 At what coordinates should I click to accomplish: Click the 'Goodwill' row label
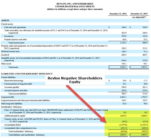pos(5,55)
